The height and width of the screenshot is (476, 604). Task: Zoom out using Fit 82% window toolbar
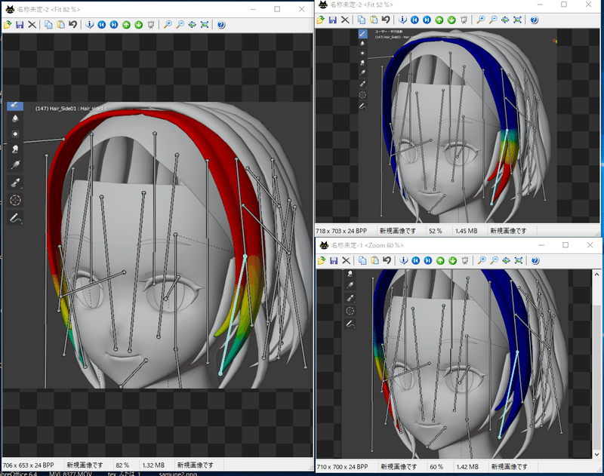(x=180, y=25)
